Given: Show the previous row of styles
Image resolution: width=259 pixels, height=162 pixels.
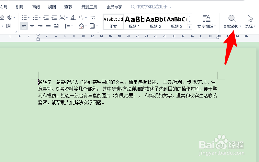Looking at the screenshot, I should tap(190, 17).
